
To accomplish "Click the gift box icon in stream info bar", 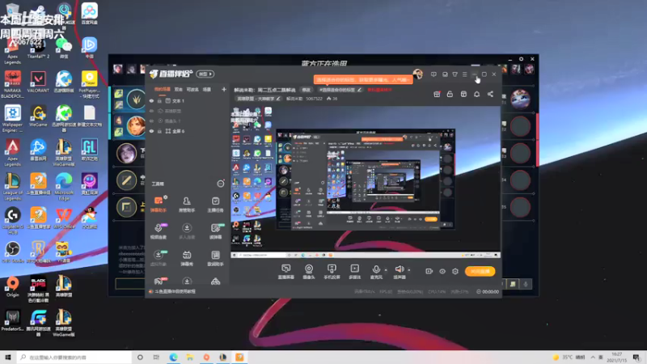I will (x=437, y=94).
